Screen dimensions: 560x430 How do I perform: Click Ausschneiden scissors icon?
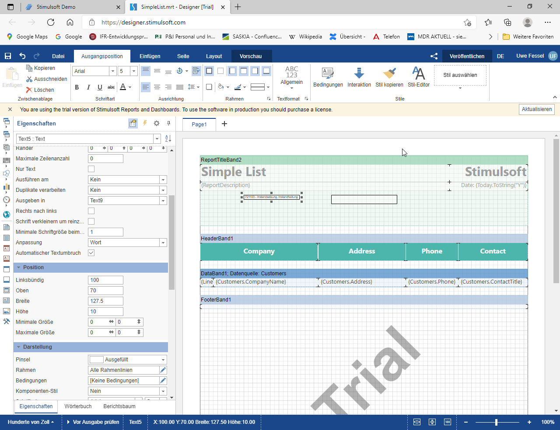pyautogui.click(x=29, y=79)
